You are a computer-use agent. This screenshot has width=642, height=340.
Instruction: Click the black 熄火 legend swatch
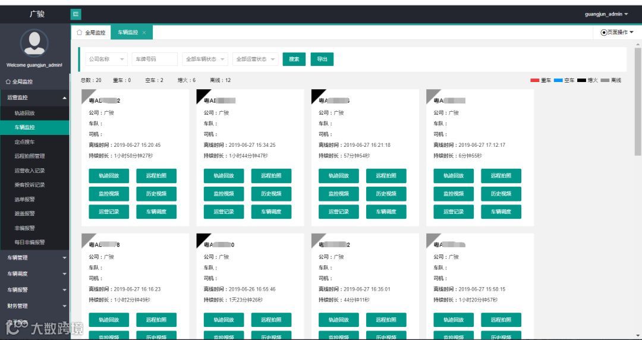pos(581,80)
